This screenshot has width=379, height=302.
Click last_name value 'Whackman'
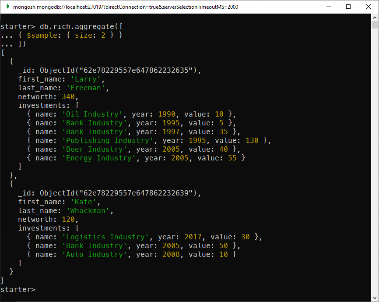coord(88,210)
